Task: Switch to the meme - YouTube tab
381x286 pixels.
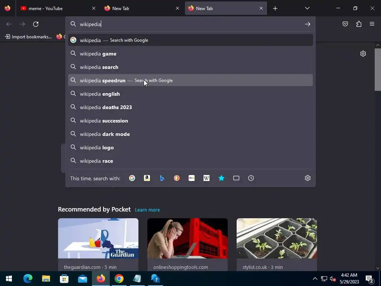Action: (58, 8)
